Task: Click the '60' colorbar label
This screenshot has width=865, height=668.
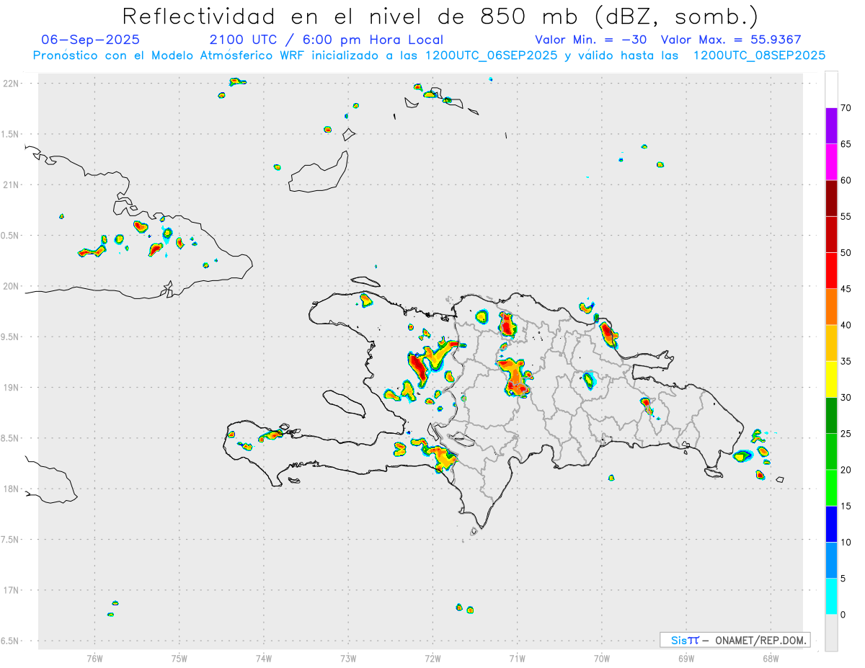Action: tap(846, 180)
